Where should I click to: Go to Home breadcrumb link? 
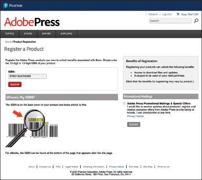pos(8,42)
